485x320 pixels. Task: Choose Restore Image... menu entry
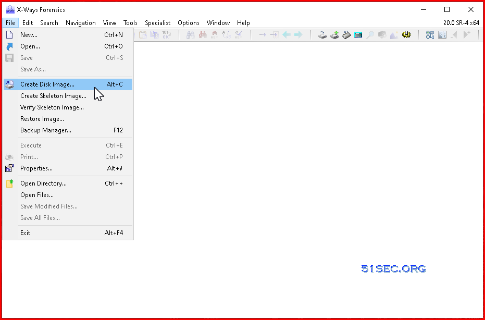tap(68, 119)
